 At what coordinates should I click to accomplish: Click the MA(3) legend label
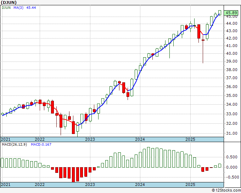18,7
